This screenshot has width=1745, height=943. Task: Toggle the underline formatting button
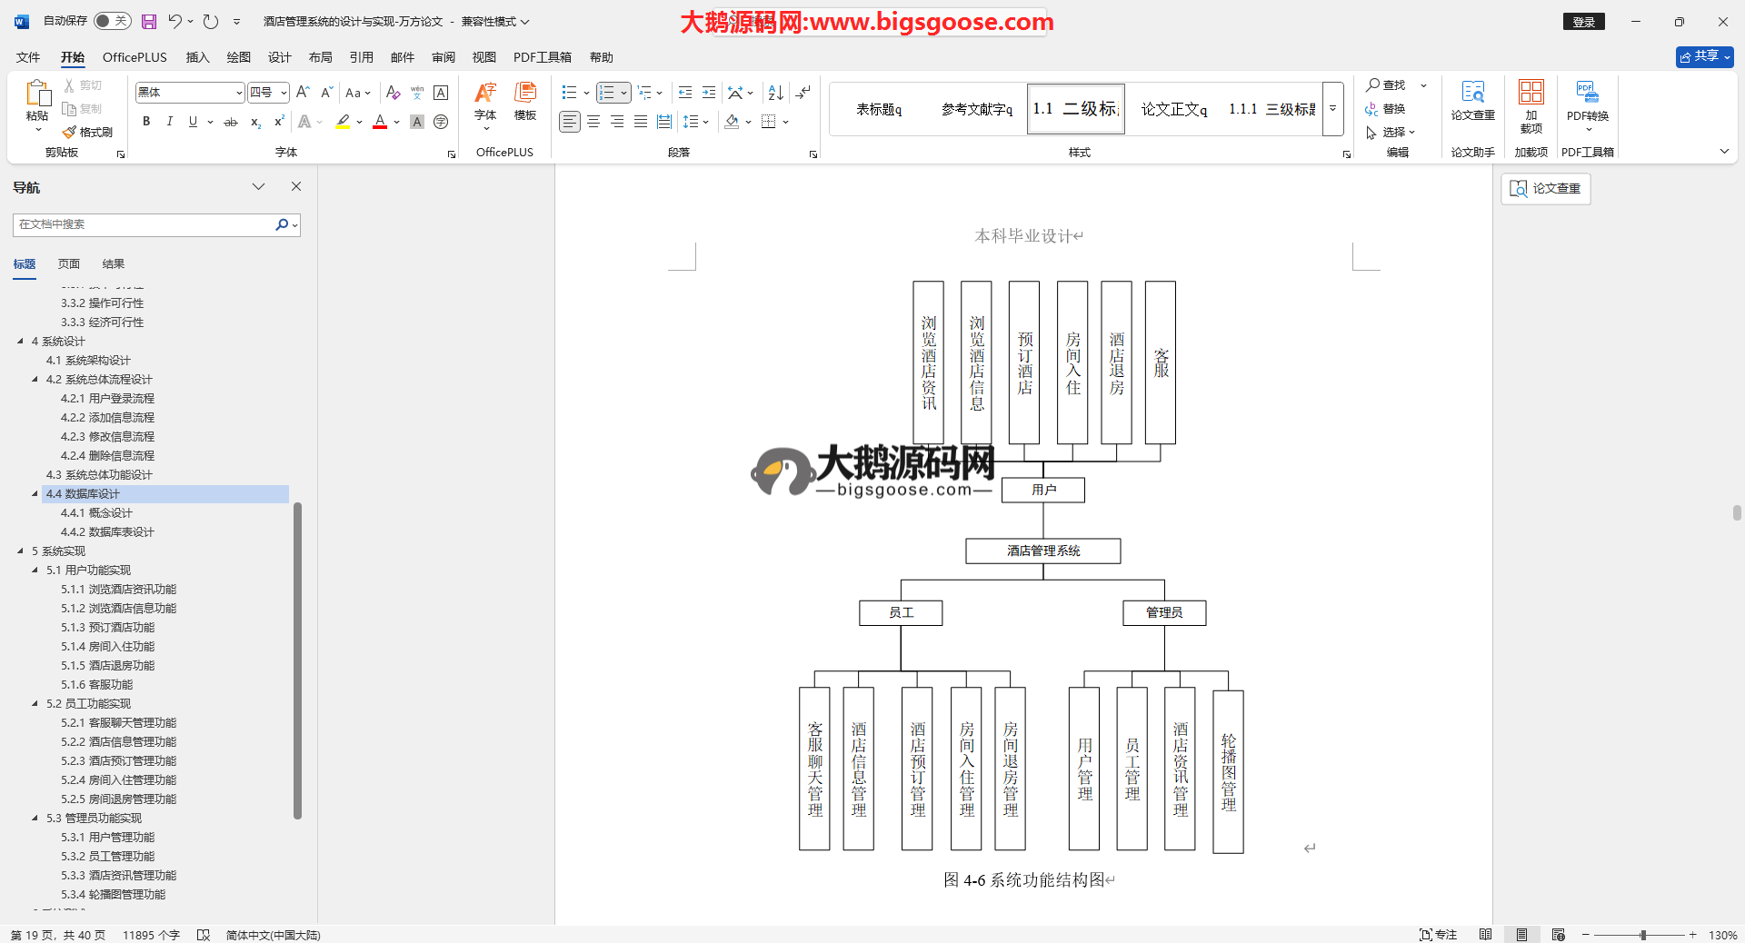[x=193, y=122]
